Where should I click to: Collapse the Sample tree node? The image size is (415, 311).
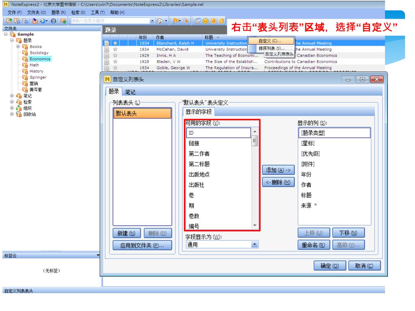pos(6,34)
